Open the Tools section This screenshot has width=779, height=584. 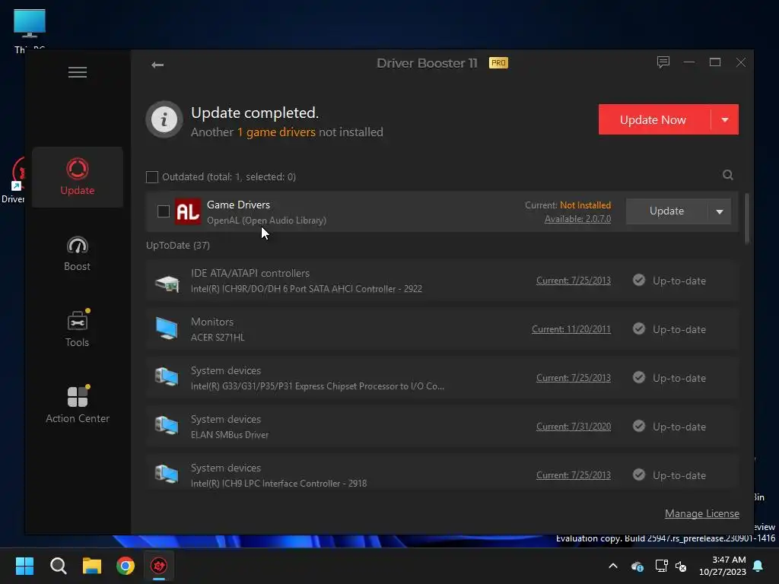[78, 328]
